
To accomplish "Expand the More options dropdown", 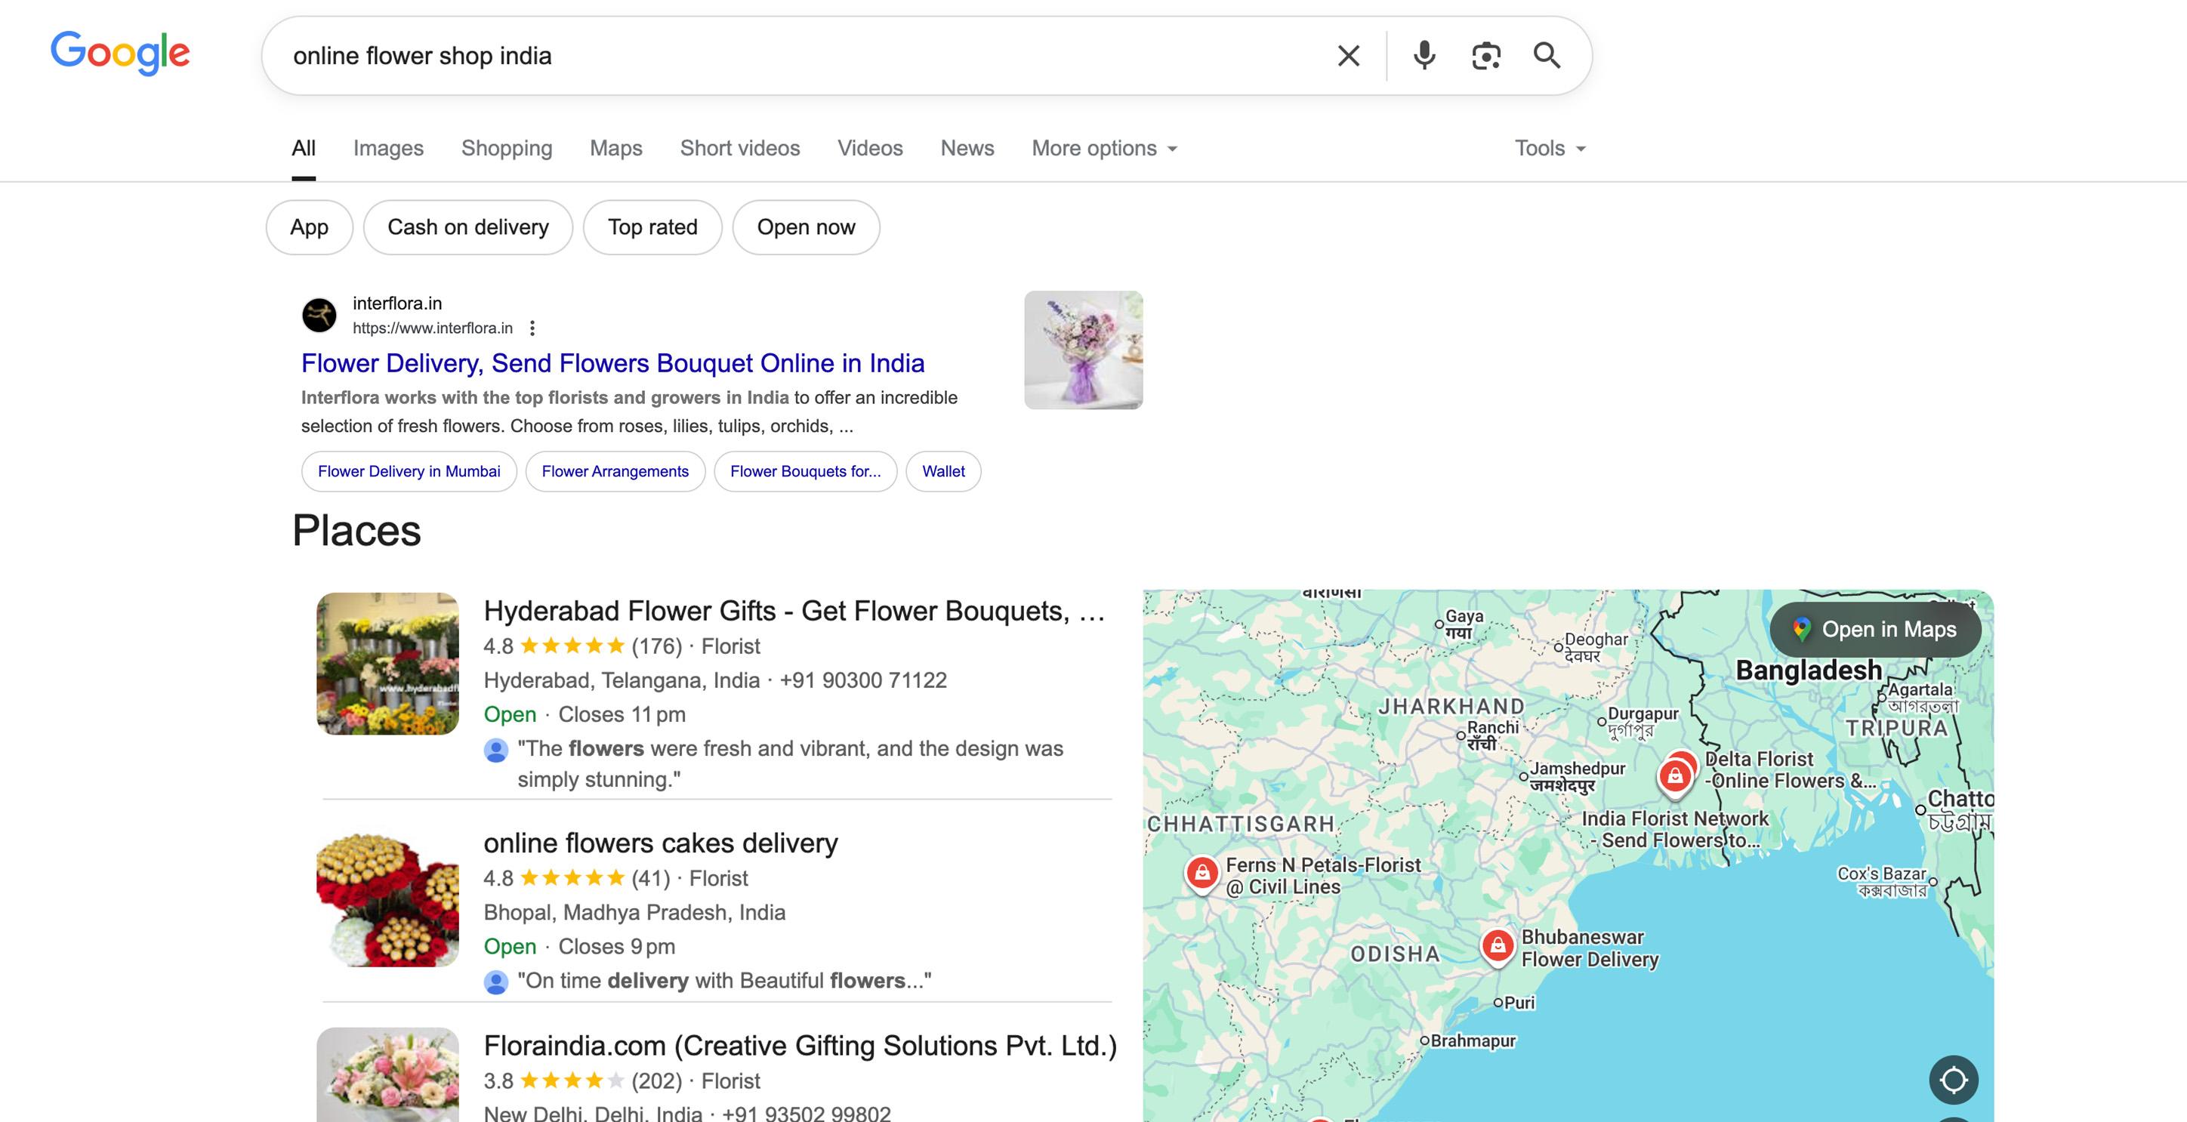I will (x=1105, y=149).
